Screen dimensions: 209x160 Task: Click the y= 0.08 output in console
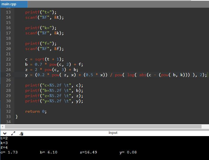128,152
